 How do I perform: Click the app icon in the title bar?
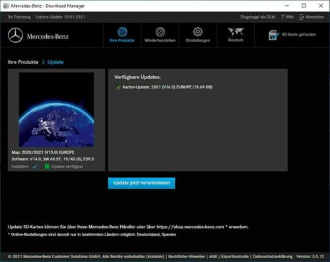point(6,6)
